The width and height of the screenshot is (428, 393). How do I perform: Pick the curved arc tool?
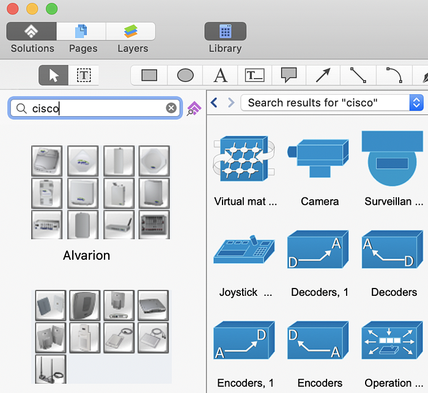(393, 75)
